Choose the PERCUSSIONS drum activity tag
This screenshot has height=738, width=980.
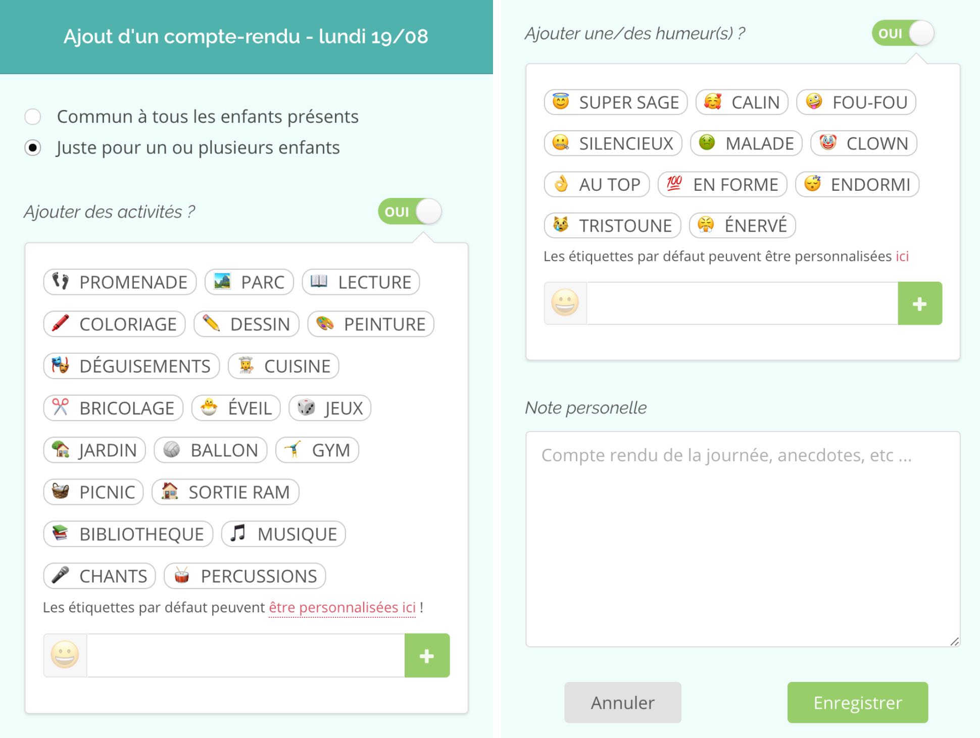(245, 576)
